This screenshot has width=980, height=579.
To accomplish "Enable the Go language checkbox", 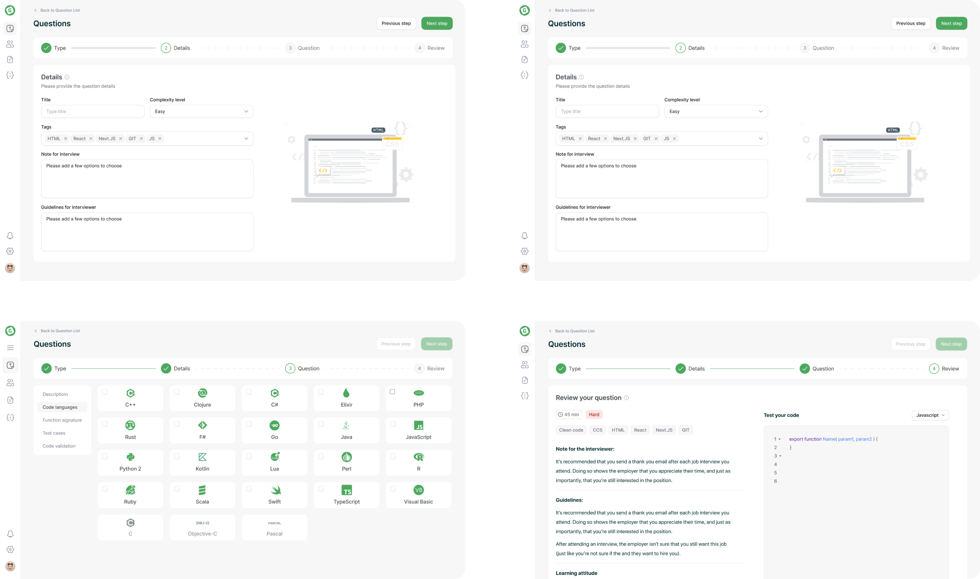I will point(249,424).
